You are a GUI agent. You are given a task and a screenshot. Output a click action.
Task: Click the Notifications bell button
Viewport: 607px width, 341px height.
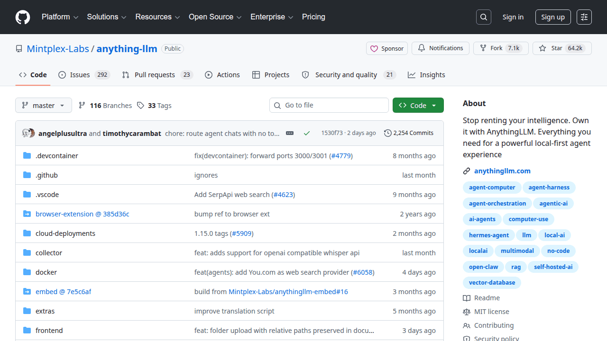441,48
